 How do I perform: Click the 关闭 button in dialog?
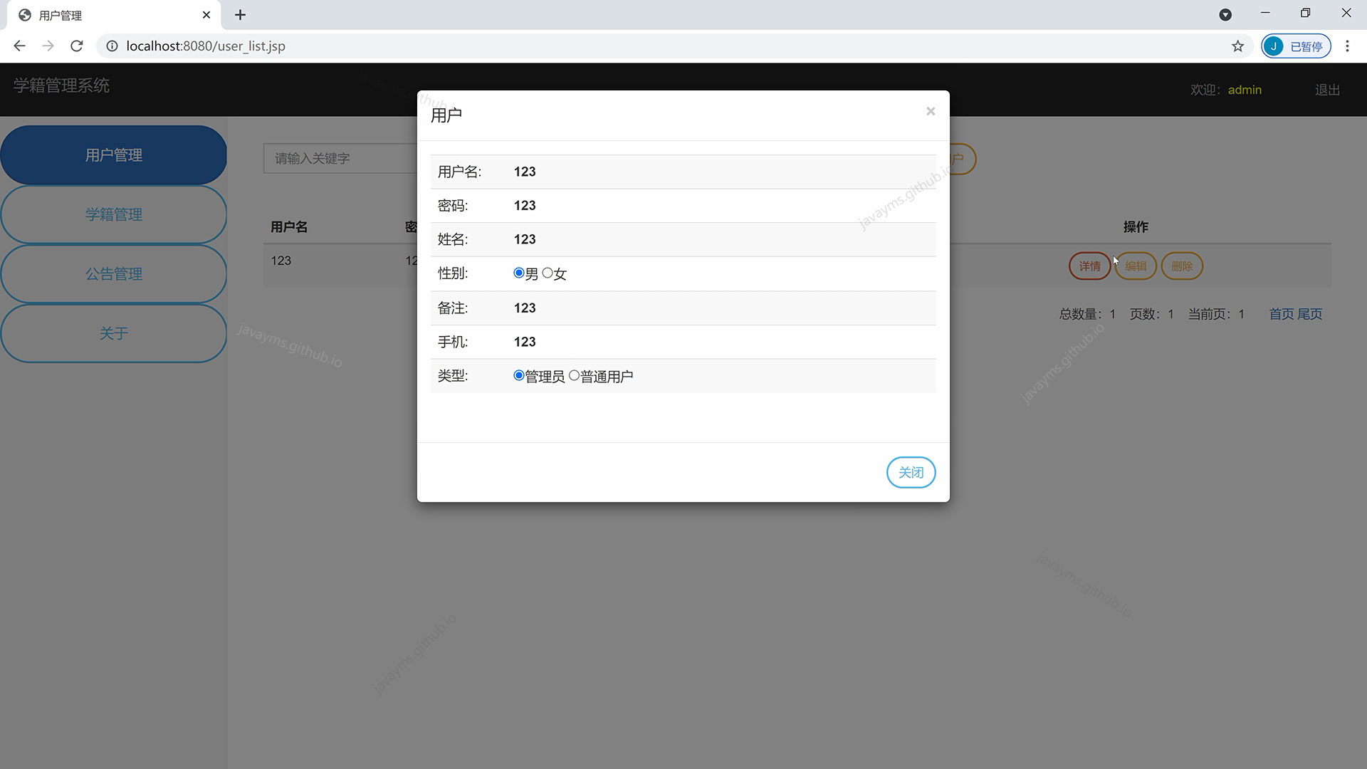tap(911, 472)
